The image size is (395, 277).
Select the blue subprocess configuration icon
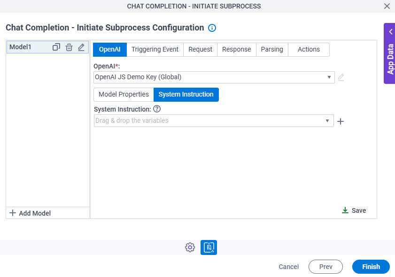pos(209,247)
